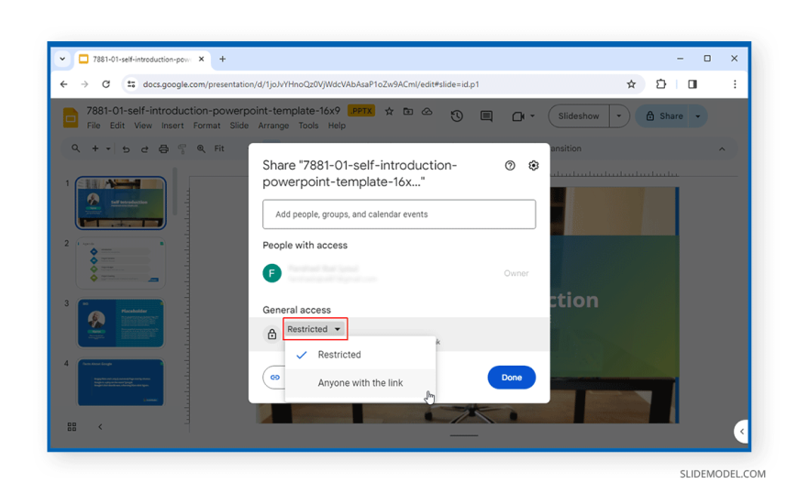
Task: Open the comments icon
Action: 486,116
